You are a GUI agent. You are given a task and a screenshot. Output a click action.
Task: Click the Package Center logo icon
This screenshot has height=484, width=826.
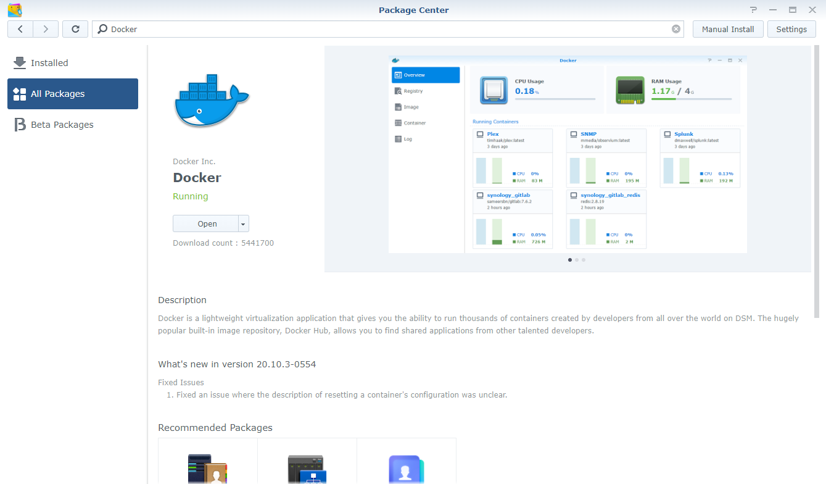[x=14, y=10]
